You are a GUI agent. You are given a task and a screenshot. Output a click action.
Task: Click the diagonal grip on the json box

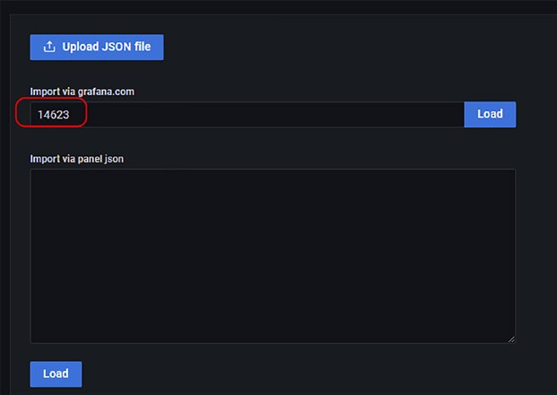[x=511, y=338]
